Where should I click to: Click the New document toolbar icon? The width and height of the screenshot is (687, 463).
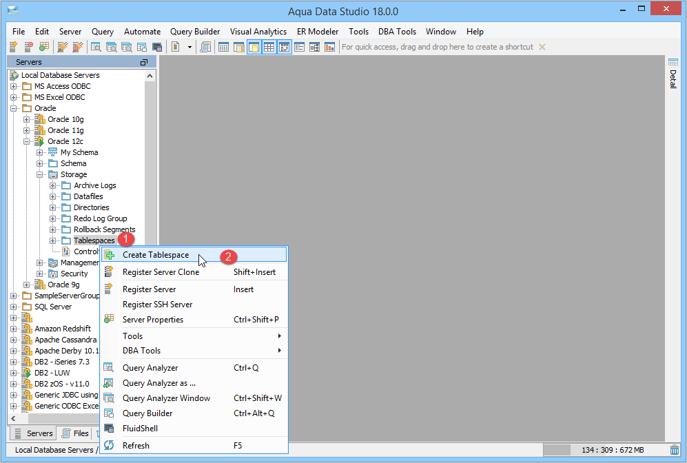click(176, 47)
